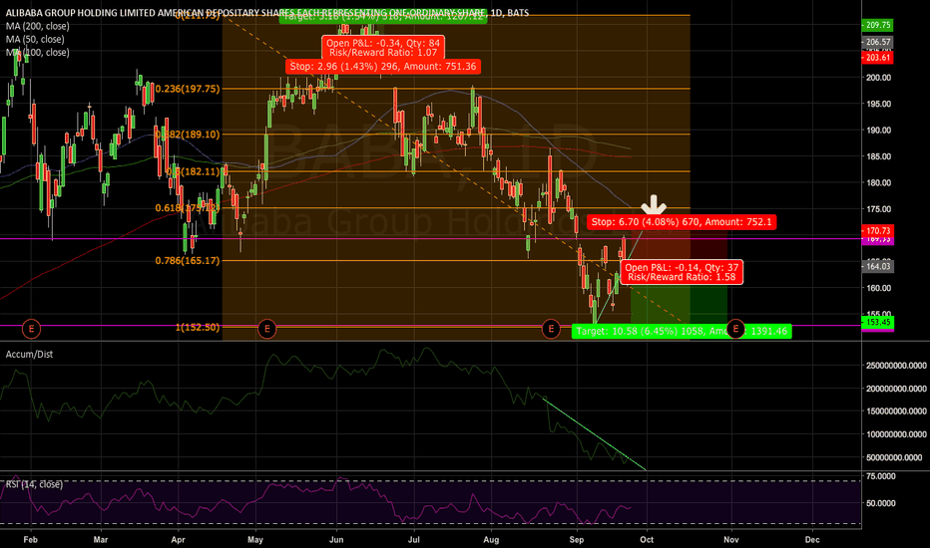Click May on the time axis

pos(255,540)
